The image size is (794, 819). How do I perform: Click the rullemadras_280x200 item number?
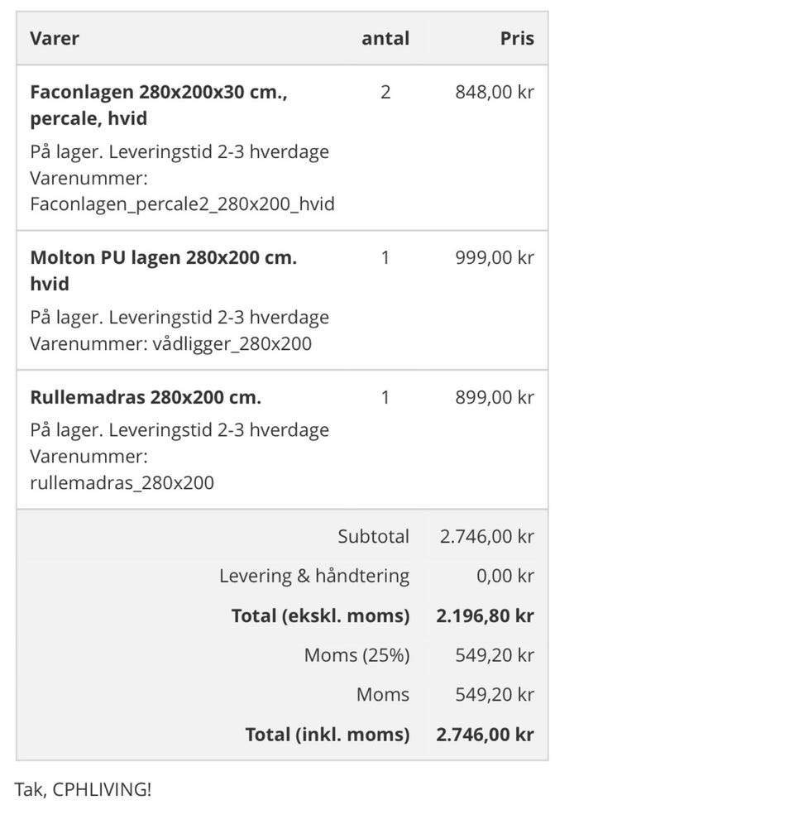point(122,483)
